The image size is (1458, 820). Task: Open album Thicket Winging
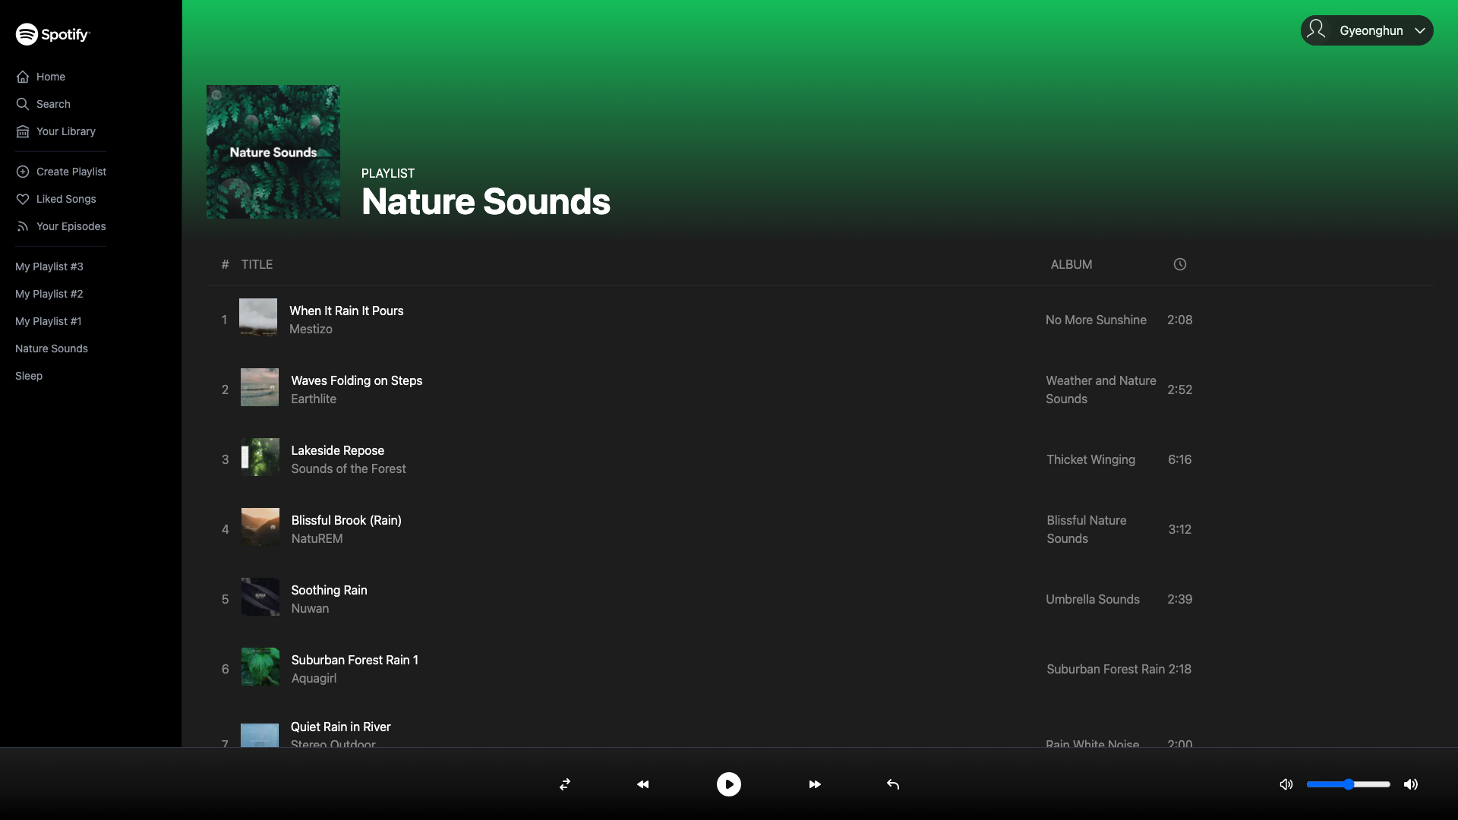[1091, 459]
